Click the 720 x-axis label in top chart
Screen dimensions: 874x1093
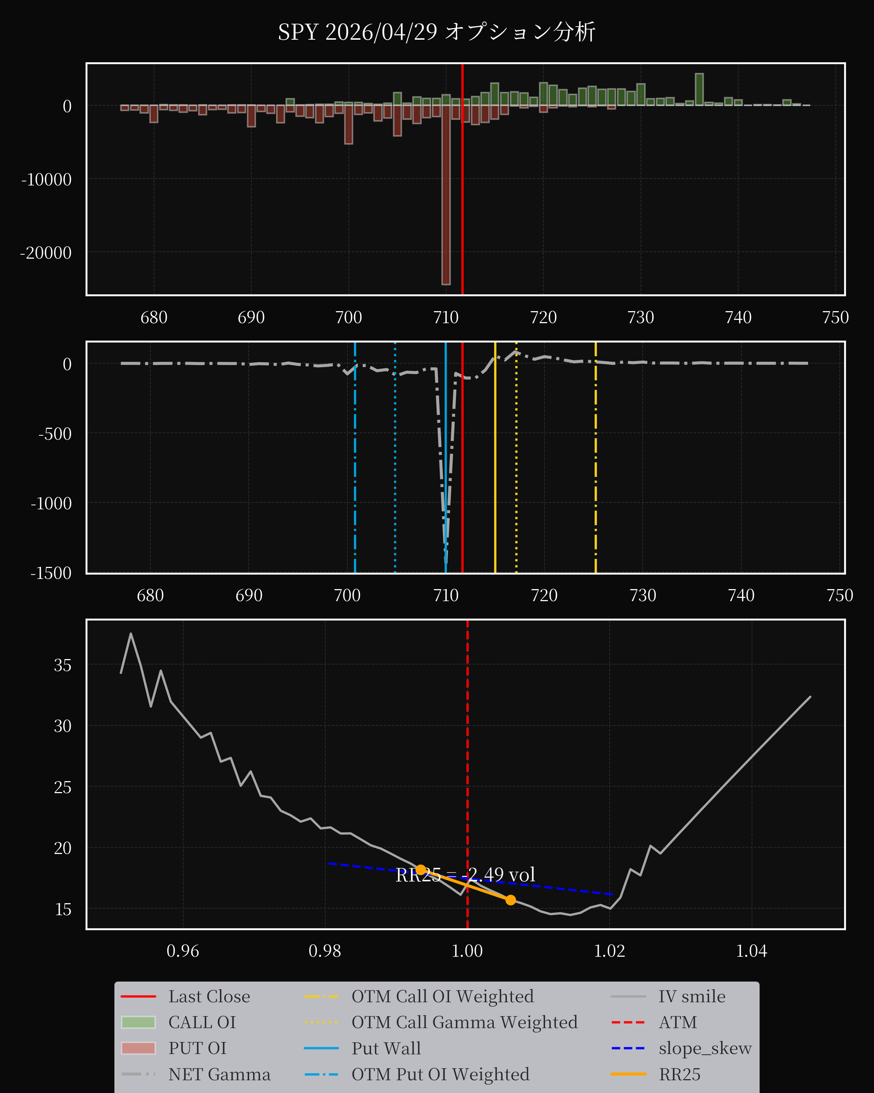pyautogui.click(x=543, y=317)
